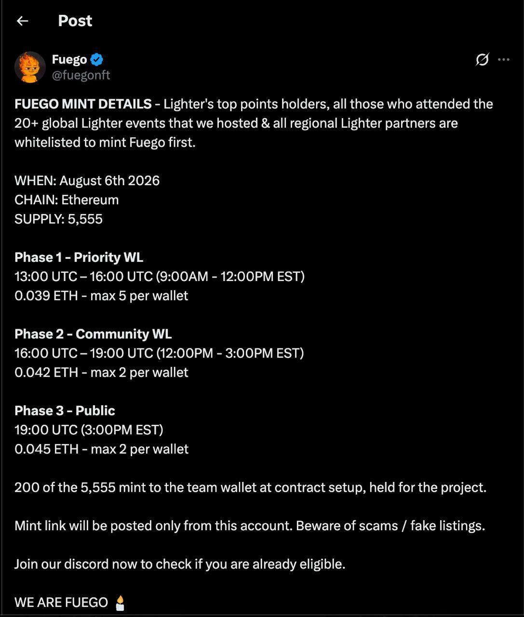
Task: Click the Beware of scams sentence
Action: 390,526
